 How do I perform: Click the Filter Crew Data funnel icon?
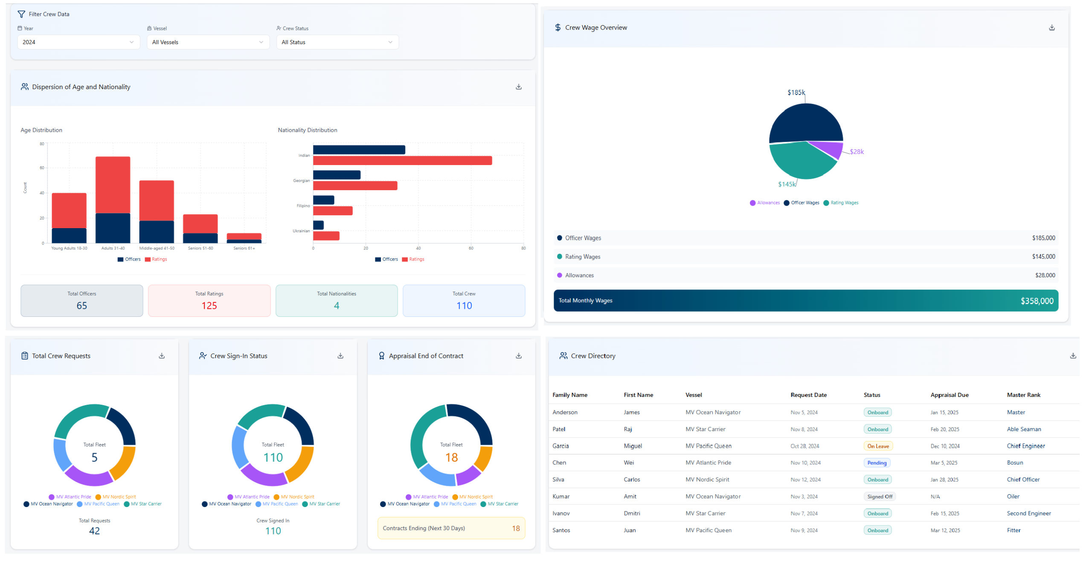tap(21, 14)
